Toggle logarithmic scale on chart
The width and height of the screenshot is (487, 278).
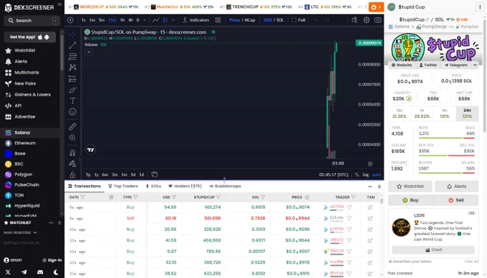[365, 175]
